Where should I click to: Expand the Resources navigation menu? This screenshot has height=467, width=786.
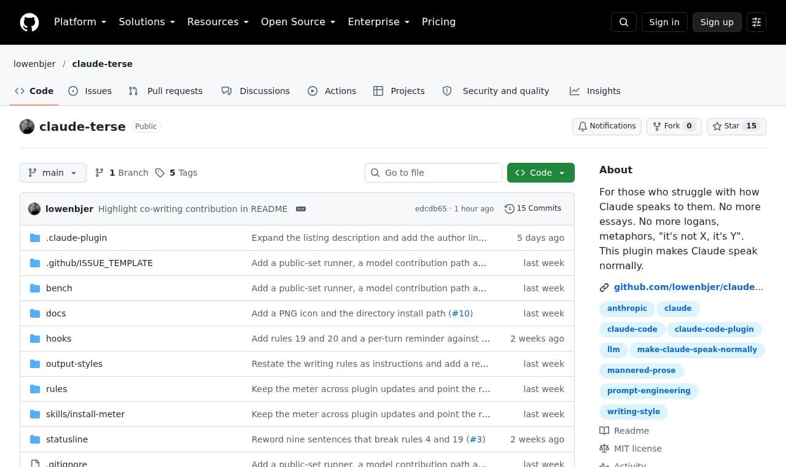click(218, 22)
